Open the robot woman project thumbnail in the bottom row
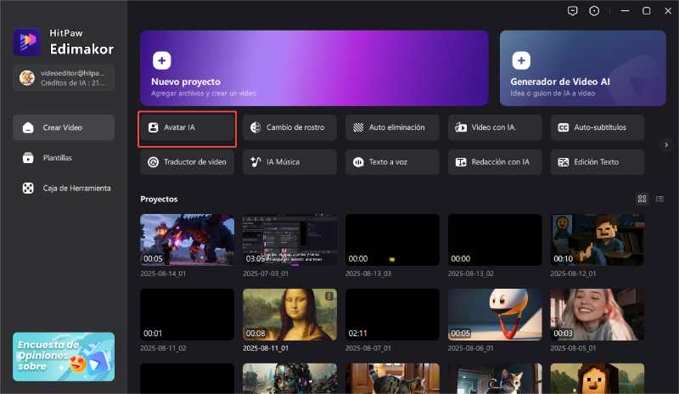The height and width of the screenshot is (394, 679). click(289, 379)
